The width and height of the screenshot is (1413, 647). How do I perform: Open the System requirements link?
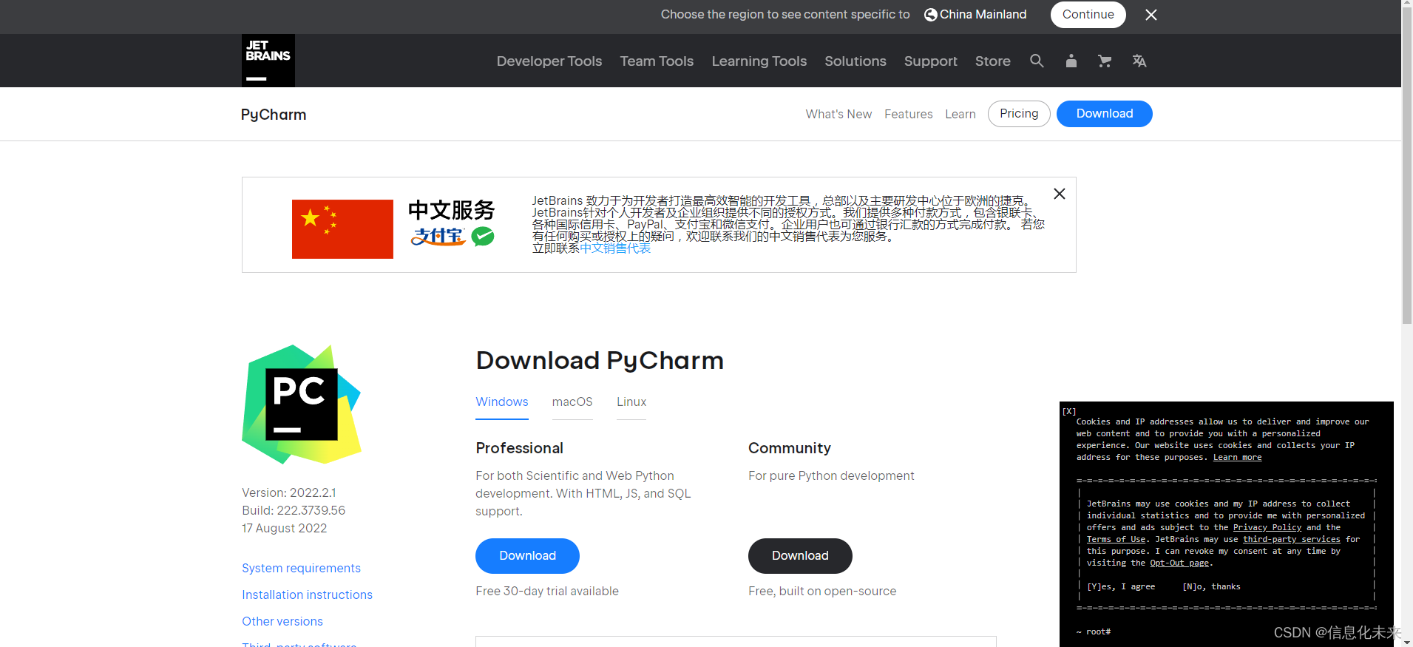tap(302, 568)
